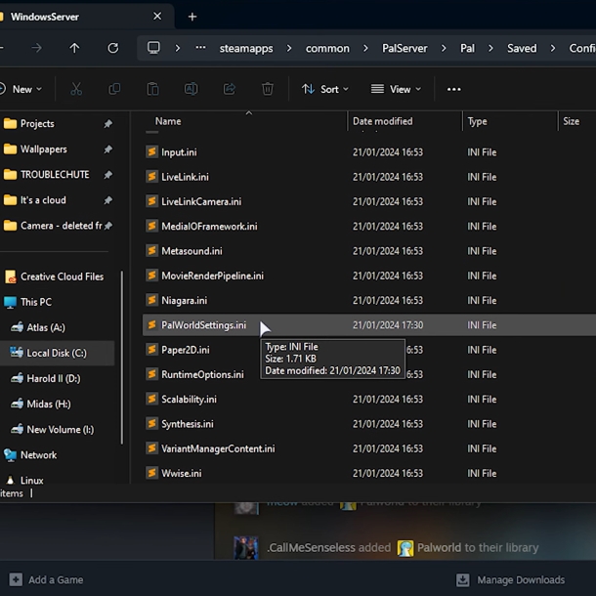
Task: Click the Rename icon in toolbar
Action: 191,89
